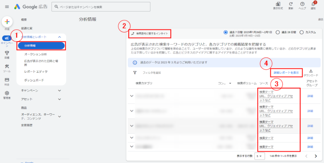Viewport: 324px width, 163px height.
Task: Click the ダウンロード download icon
Action: point(311,71)
